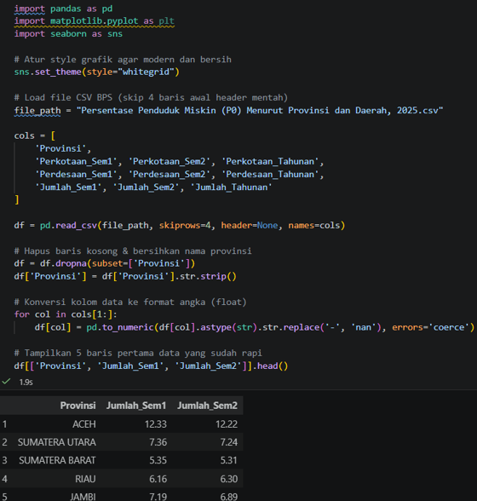Place cursor on 'import pandas as pd' line
The height and width of the screenshot is (501, 477).
63,9
